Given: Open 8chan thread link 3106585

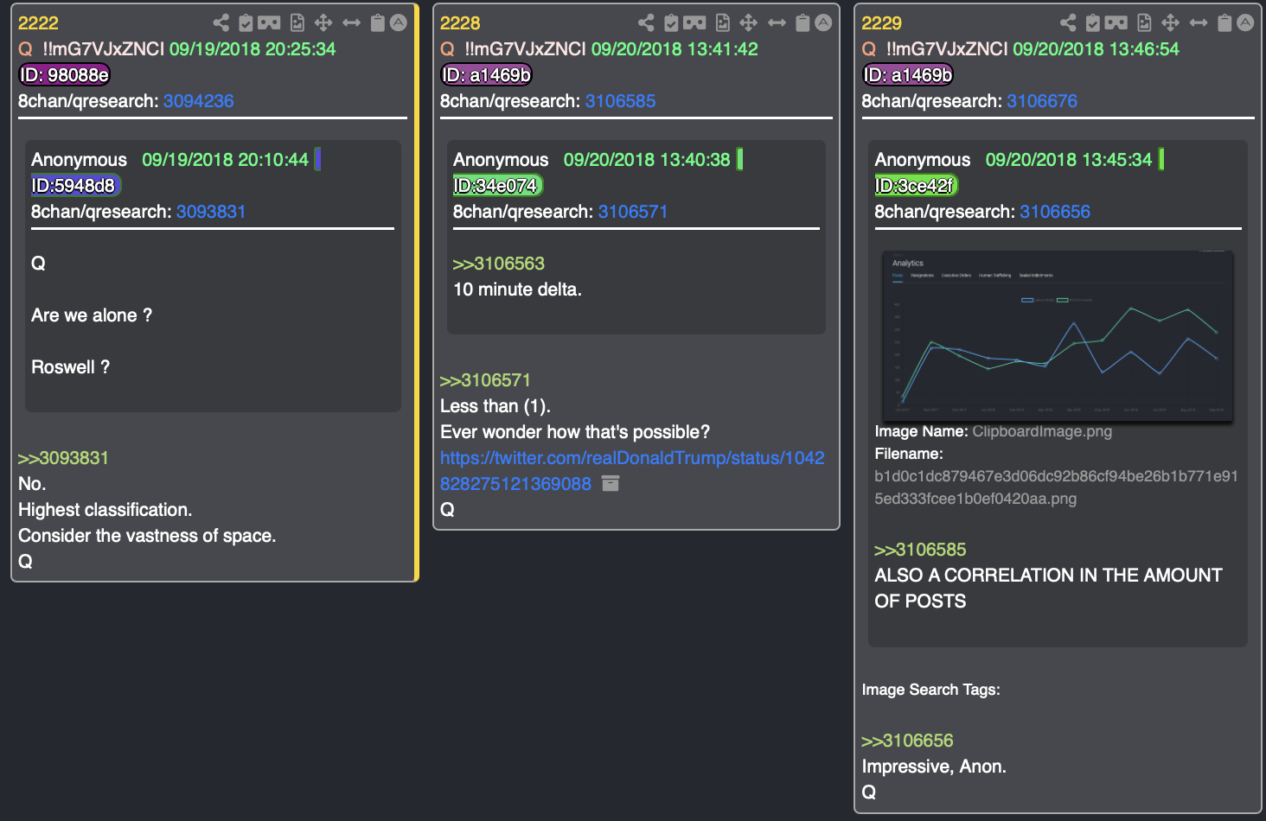Looking at the screenshot, I should click(x=621, y=101).
